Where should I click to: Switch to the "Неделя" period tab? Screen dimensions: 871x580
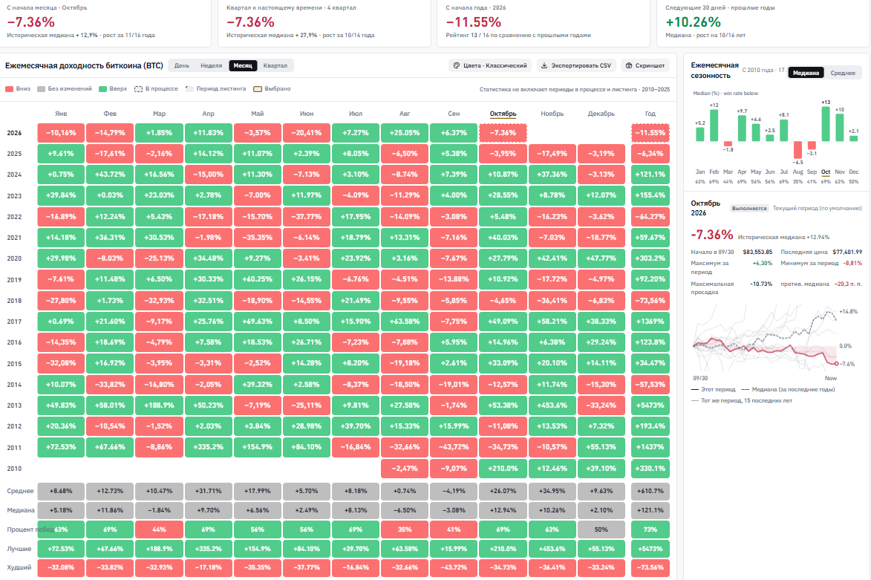[211, 65]
